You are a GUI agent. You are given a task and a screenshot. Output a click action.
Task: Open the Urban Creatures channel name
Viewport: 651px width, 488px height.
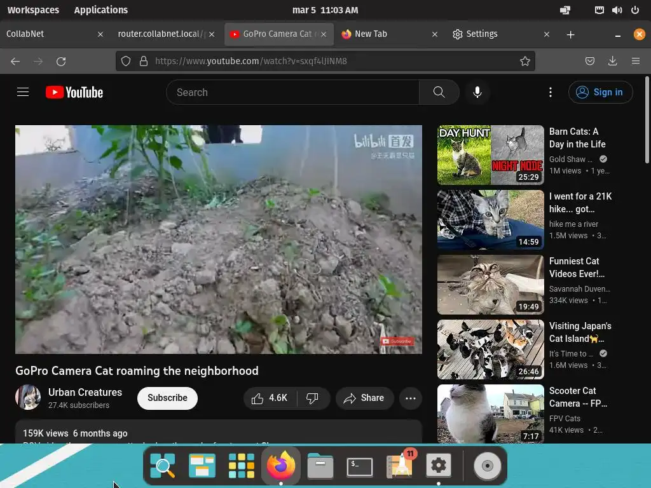coord(85,392)
